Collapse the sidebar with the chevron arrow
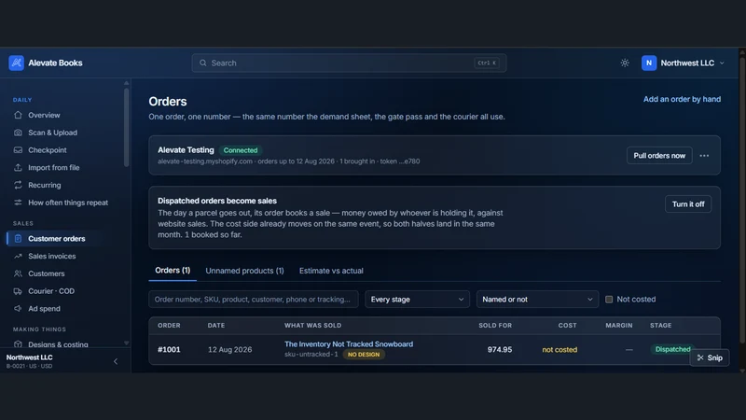Image resolution: width=746 pixels, height=420 pixels. (116, 361)
